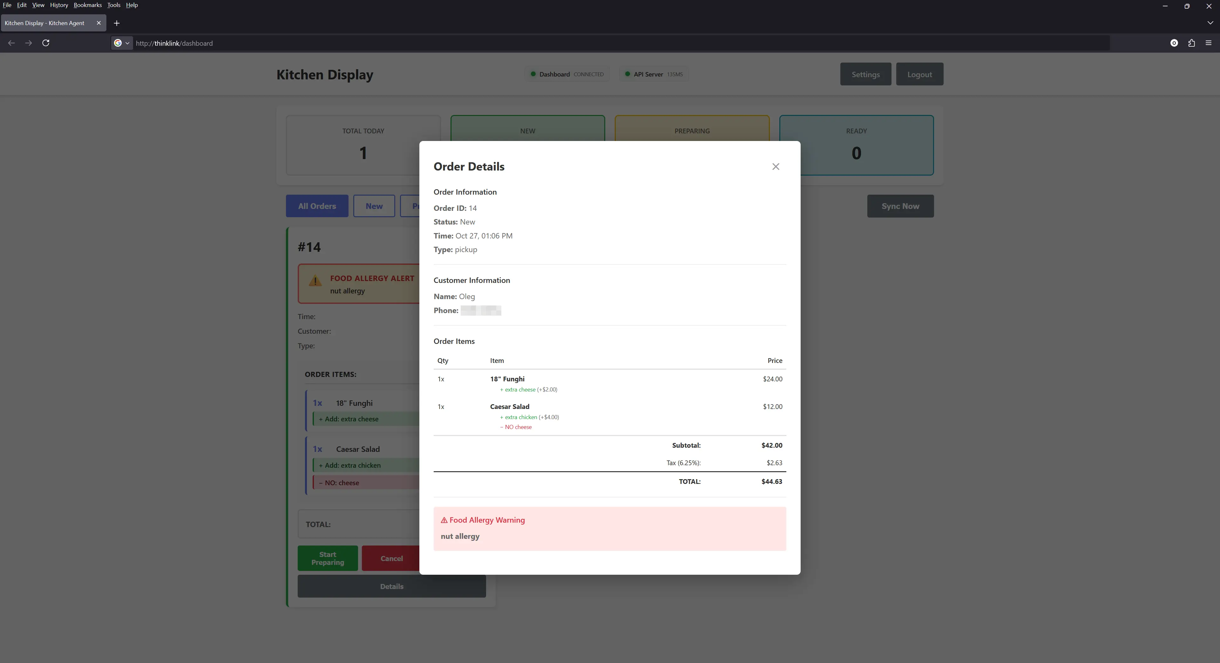Click the browser back navigation arrow
The height and width of the screenshot is (663, 1220).
point(11,43)
